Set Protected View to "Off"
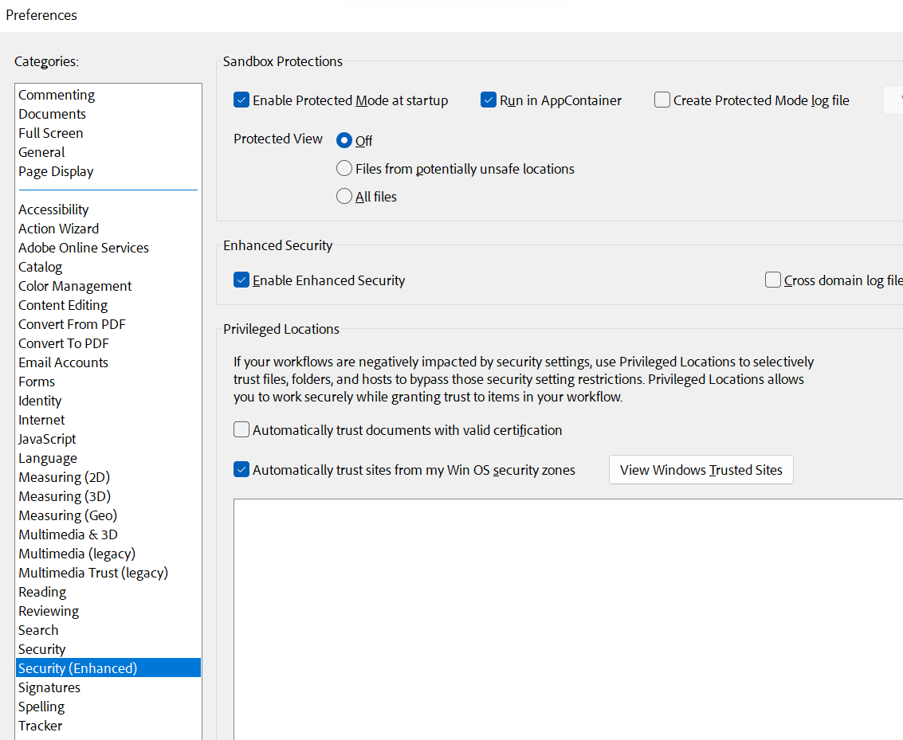Viewport: 903px width, 740px height. 344,139
